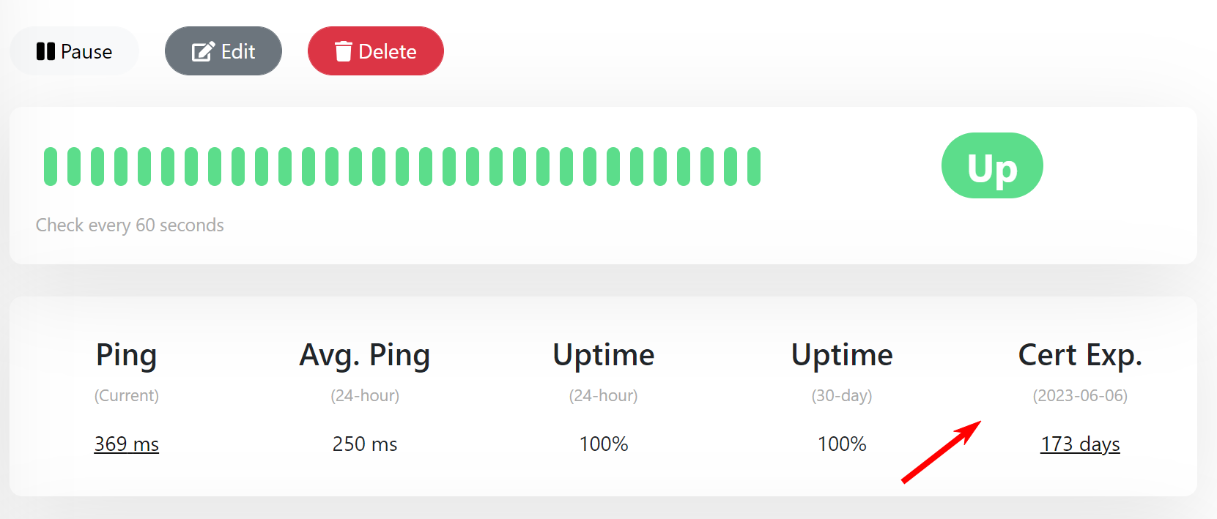Open certificate details via 173 days link

1080,444
